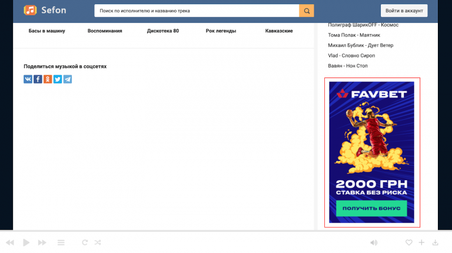
Task: Toggle shuffle mode in player
Action: tap(98, 242)
